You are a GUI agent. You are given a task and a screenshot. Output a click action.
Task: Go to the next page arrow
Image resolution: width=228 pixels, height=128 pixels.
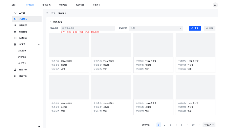[199, 125]
